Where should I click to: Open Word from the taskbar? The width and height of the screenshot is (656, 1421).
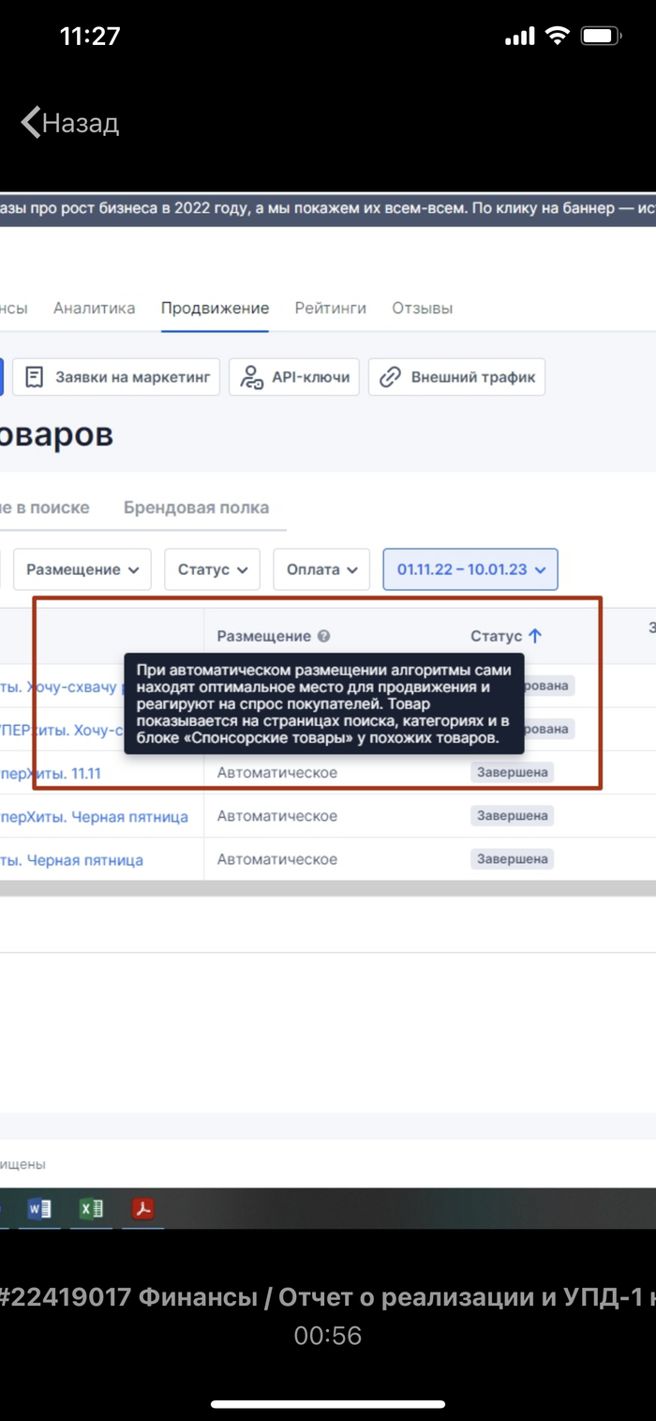[x=40, y=1208]
